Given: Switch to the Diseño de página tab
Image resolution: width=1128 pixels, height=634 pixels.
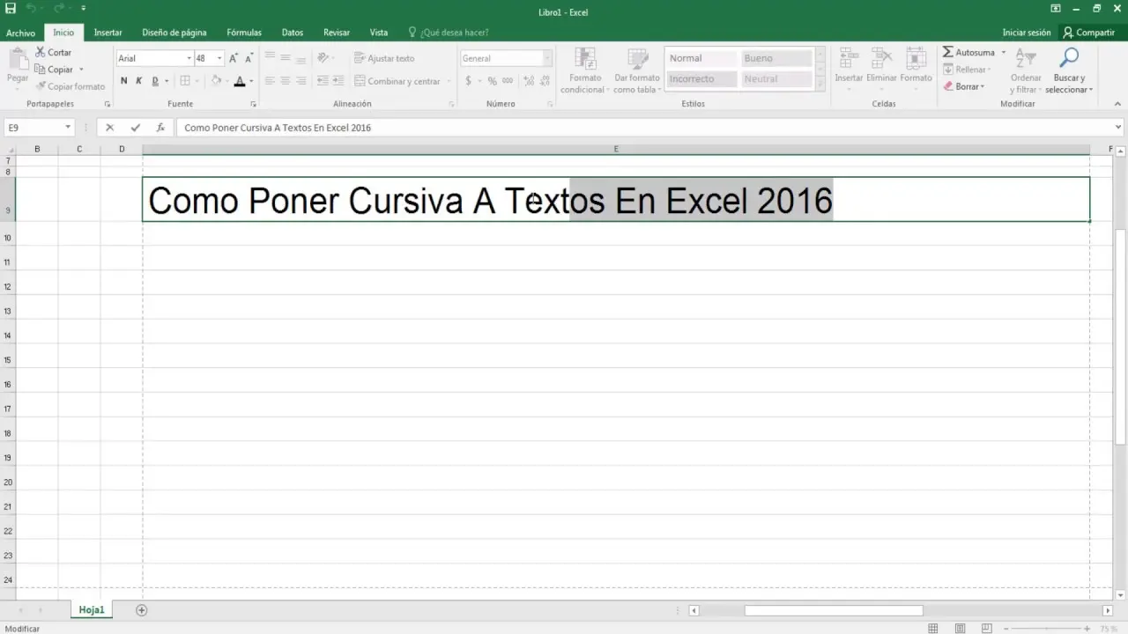Looking at the screenshot, I should pyautogui.click(x=174, y=33).
